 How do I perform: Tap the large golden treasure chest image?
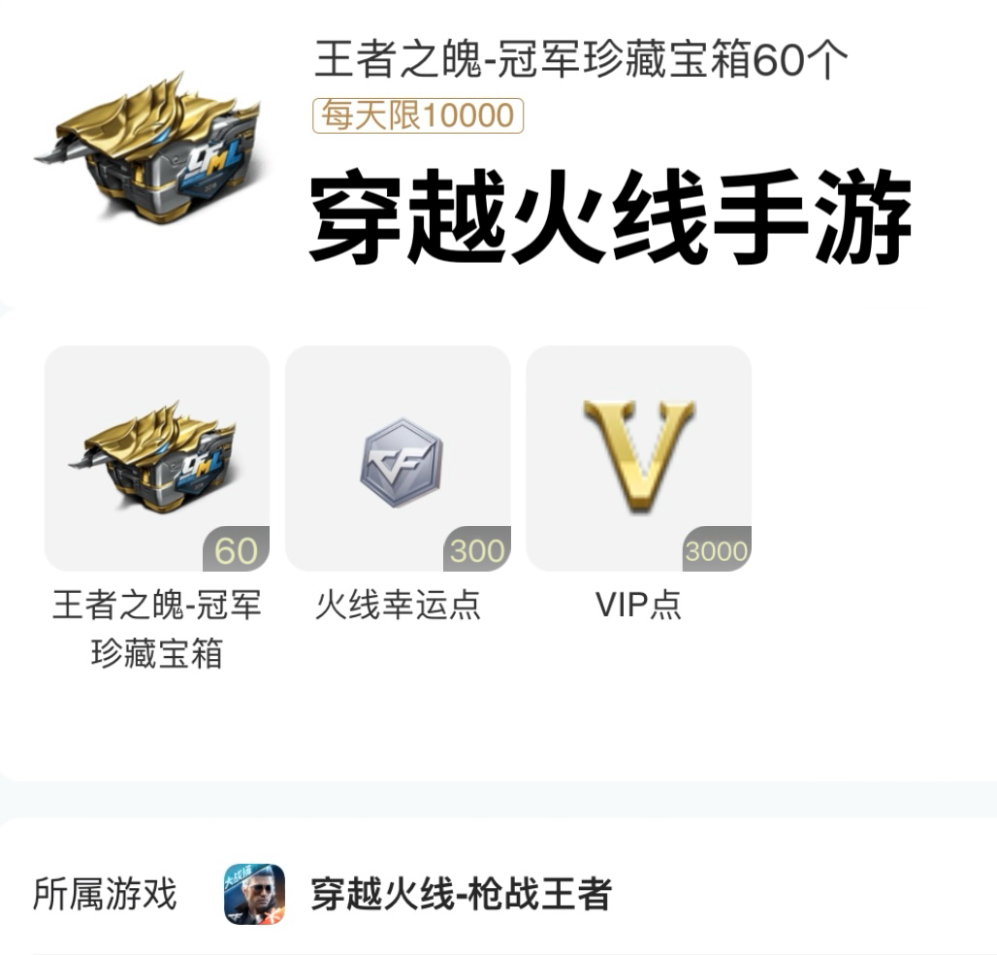click(147, 148)
